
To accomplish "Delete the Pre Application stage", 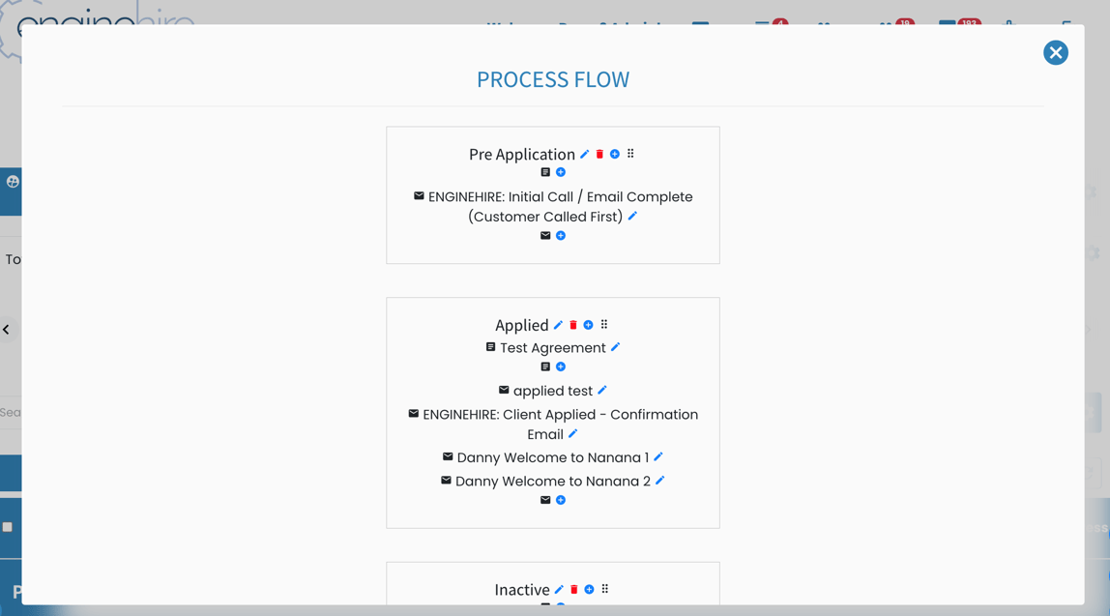I will [x=599, y=155].
